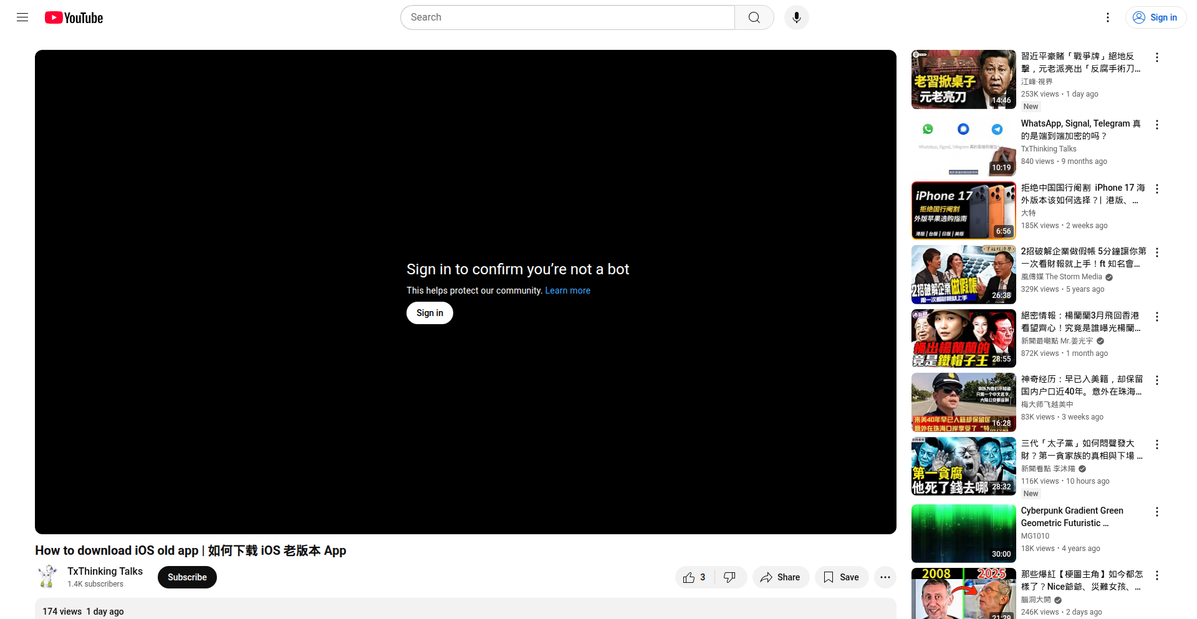The width and height of the screenshot is (1197, 619).
Task: Start voice search with microphone
Action: pyautogui.click(x=796, y=17)
